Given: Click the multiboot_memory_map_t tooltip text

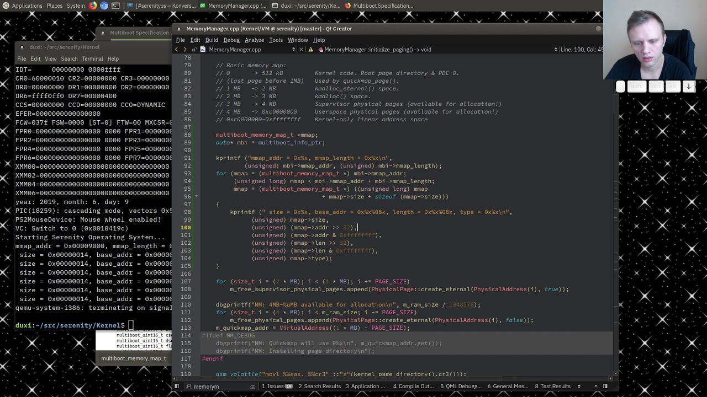Looking at the screenshot, I should [133, 358].
